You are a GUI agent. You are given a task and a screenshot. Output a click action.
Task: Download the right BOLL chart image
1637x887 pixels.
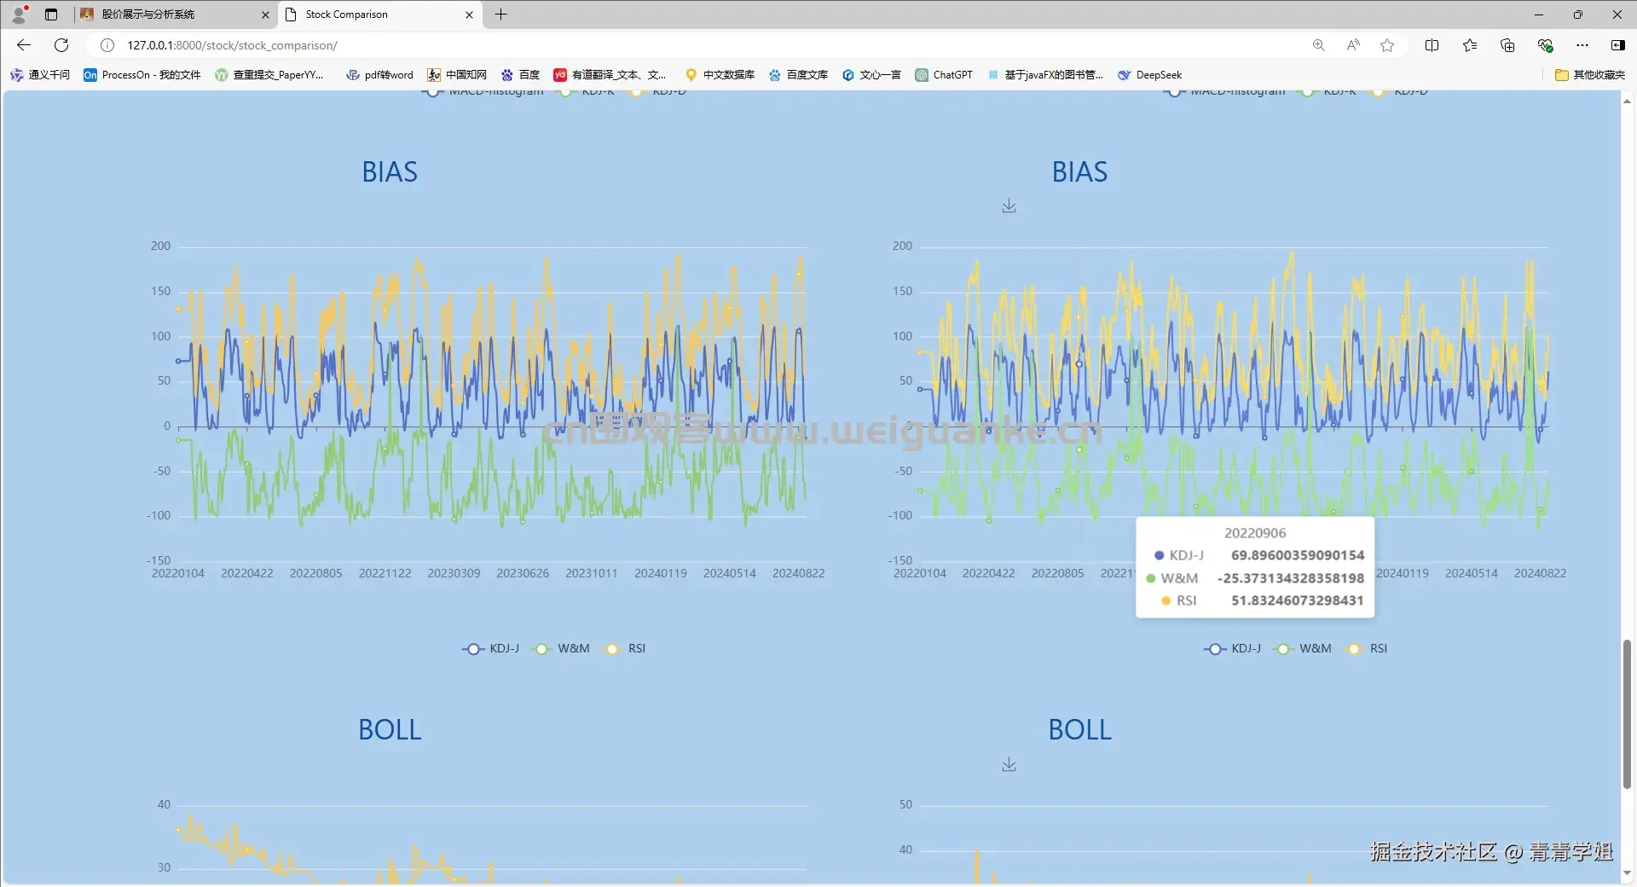click(x=1009, y=765)
